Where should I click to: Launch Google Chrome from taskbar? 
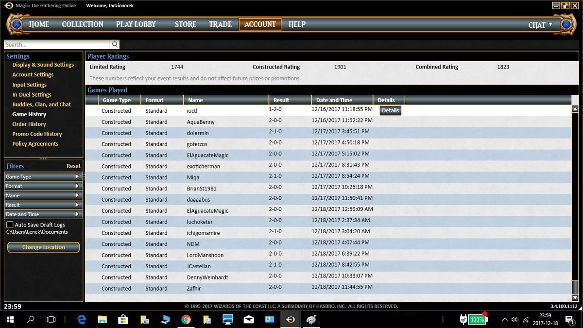click(x=186, y=319)
